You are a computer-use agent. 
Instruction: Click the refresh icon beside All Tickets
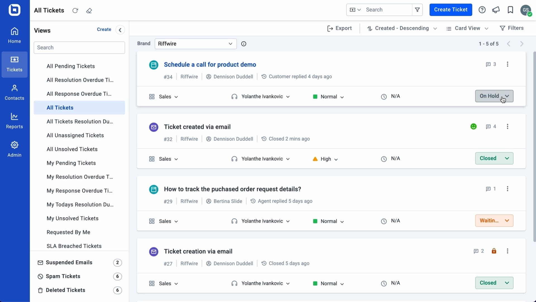click(75, 11)
